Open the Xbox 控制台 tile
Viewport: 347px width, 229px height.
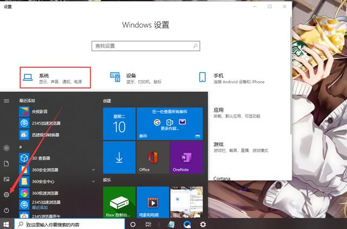[119, 202]
